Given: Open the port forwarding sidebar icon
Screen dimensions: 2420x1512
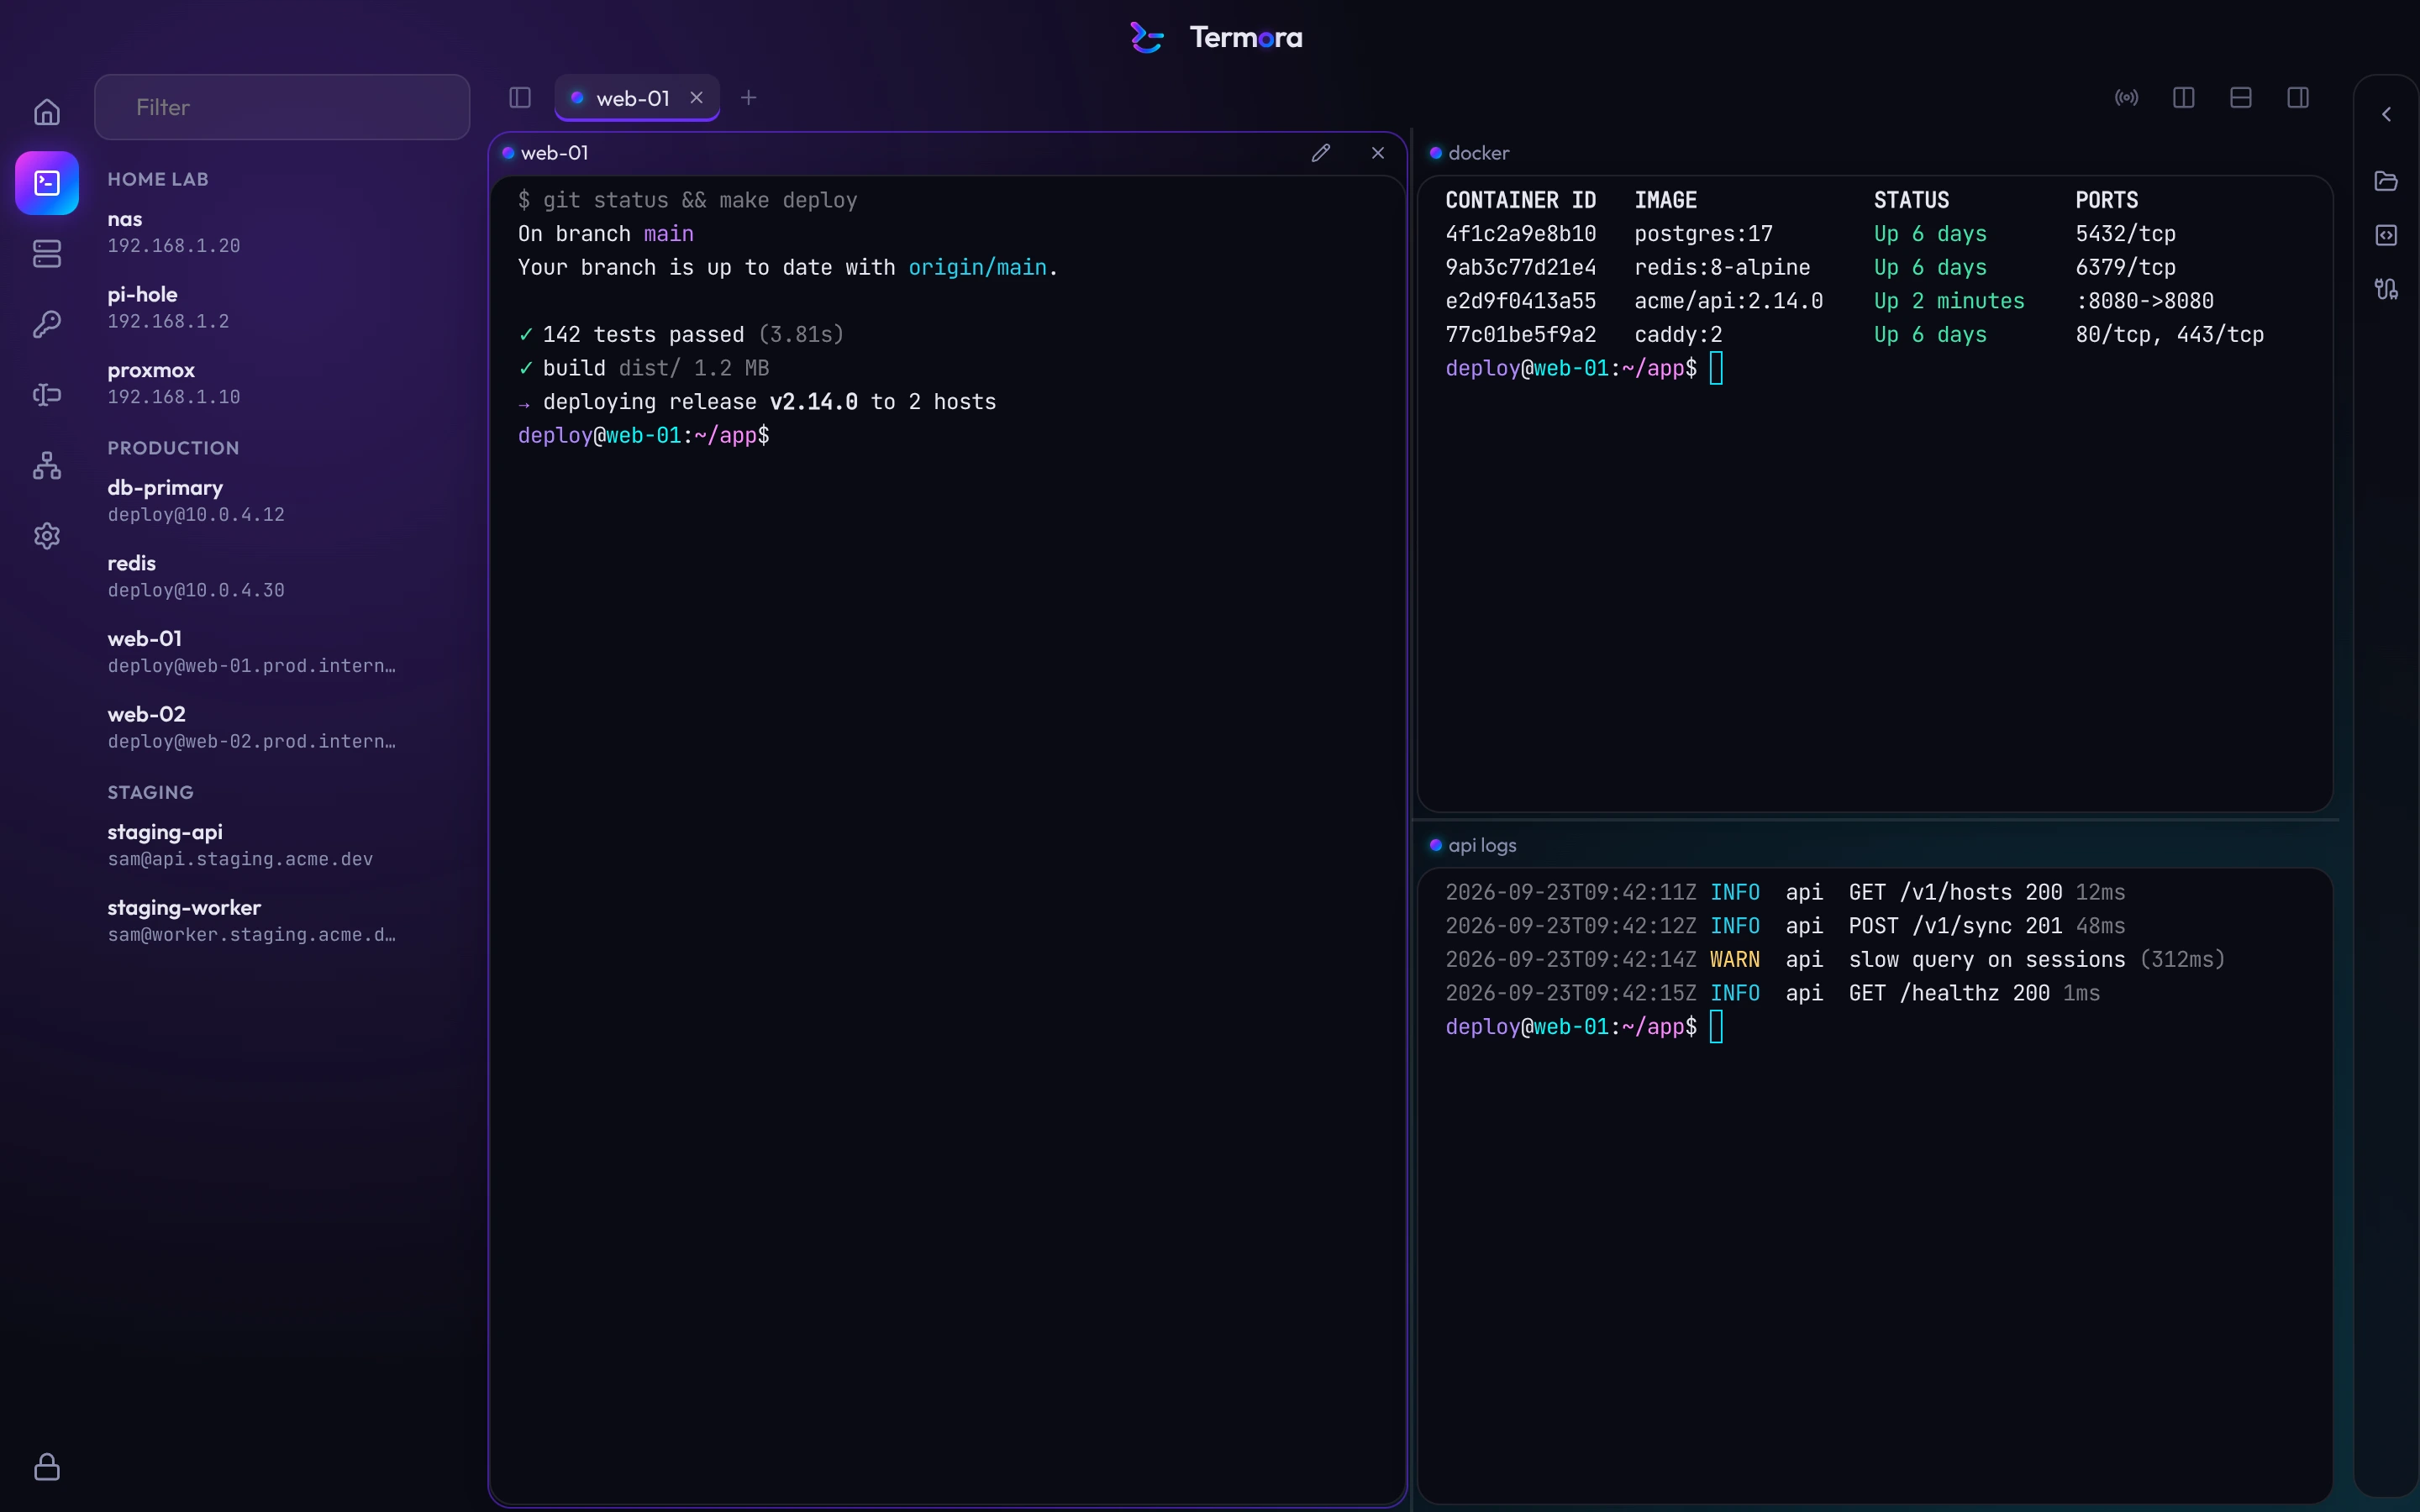Looking at the screenshot, I should (47, 395).
